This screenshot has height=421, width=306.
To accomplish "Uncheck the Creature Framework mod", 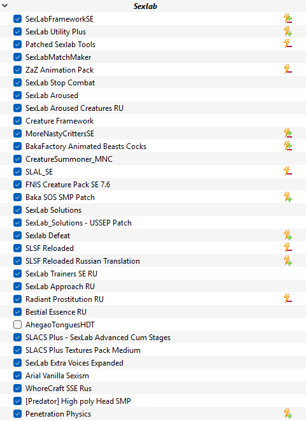I will (x=17, y=121).
